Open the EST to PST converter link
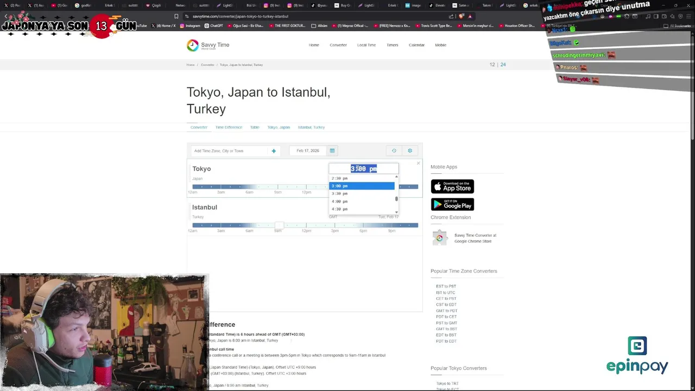Image resolution: width=695 pixels, height=391 pixels. [x=446, y=286]
